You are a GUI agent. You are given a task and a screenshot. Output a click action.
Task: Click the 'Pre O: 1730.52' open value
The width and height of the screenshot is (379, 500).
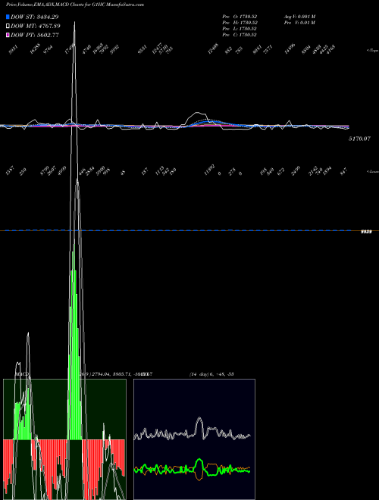240,17
